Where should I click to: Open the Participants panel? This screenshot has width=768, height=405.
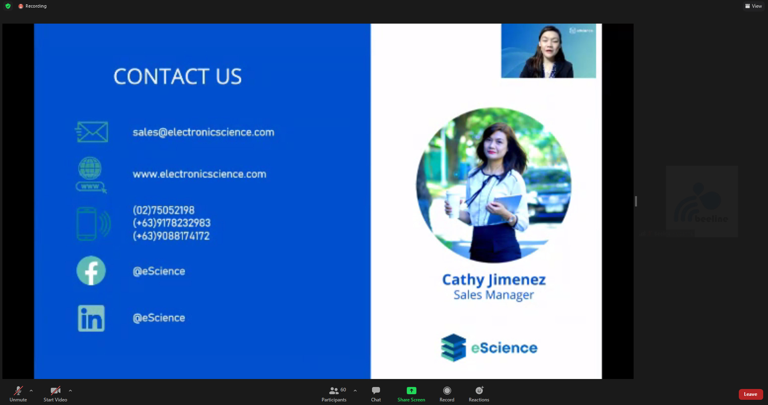point(334,394)
